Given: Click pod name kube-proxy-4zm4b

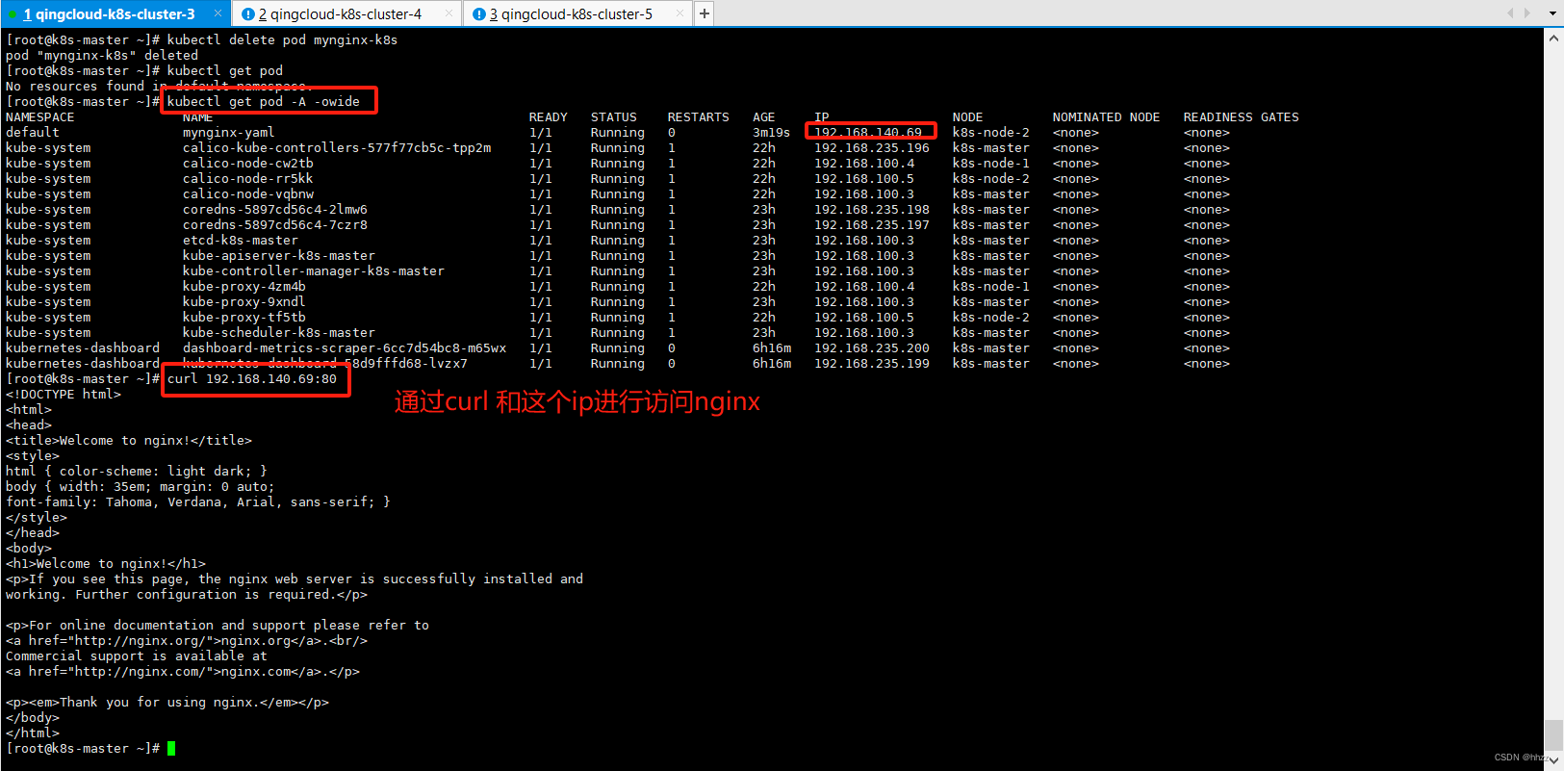Looking at the screenshot, I should pyautogui.click(x=244, y=287).
